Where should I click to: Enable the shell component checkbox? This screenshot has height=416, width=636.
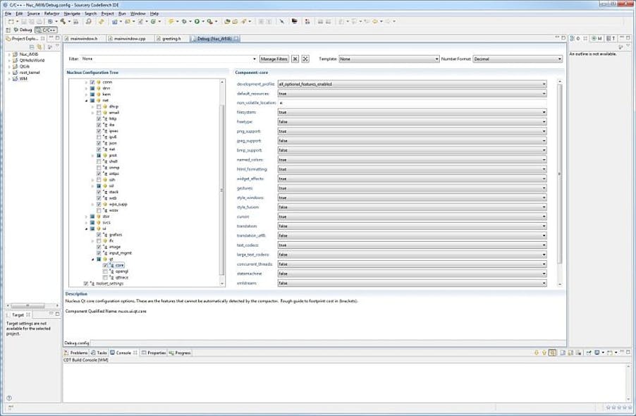[x=99, y=162]
